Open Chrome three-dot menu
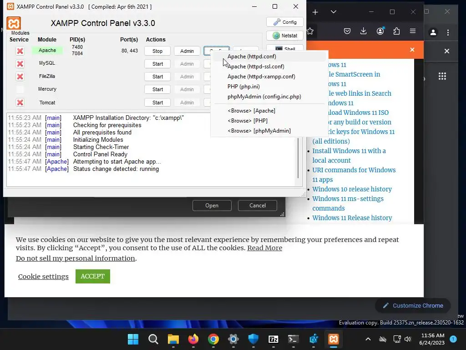The image size is (466, 350). 448,32
